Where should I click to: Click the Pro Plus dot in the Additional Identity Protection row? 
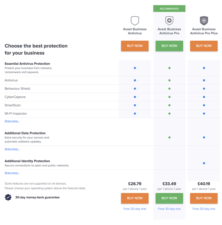click(204, 163)
